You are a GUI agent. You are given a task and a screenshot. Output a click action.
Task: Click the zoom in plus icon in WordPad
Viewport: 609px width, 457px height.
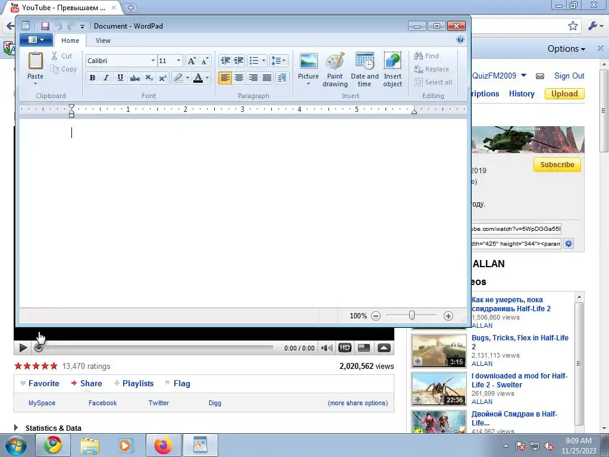[448, 316]
